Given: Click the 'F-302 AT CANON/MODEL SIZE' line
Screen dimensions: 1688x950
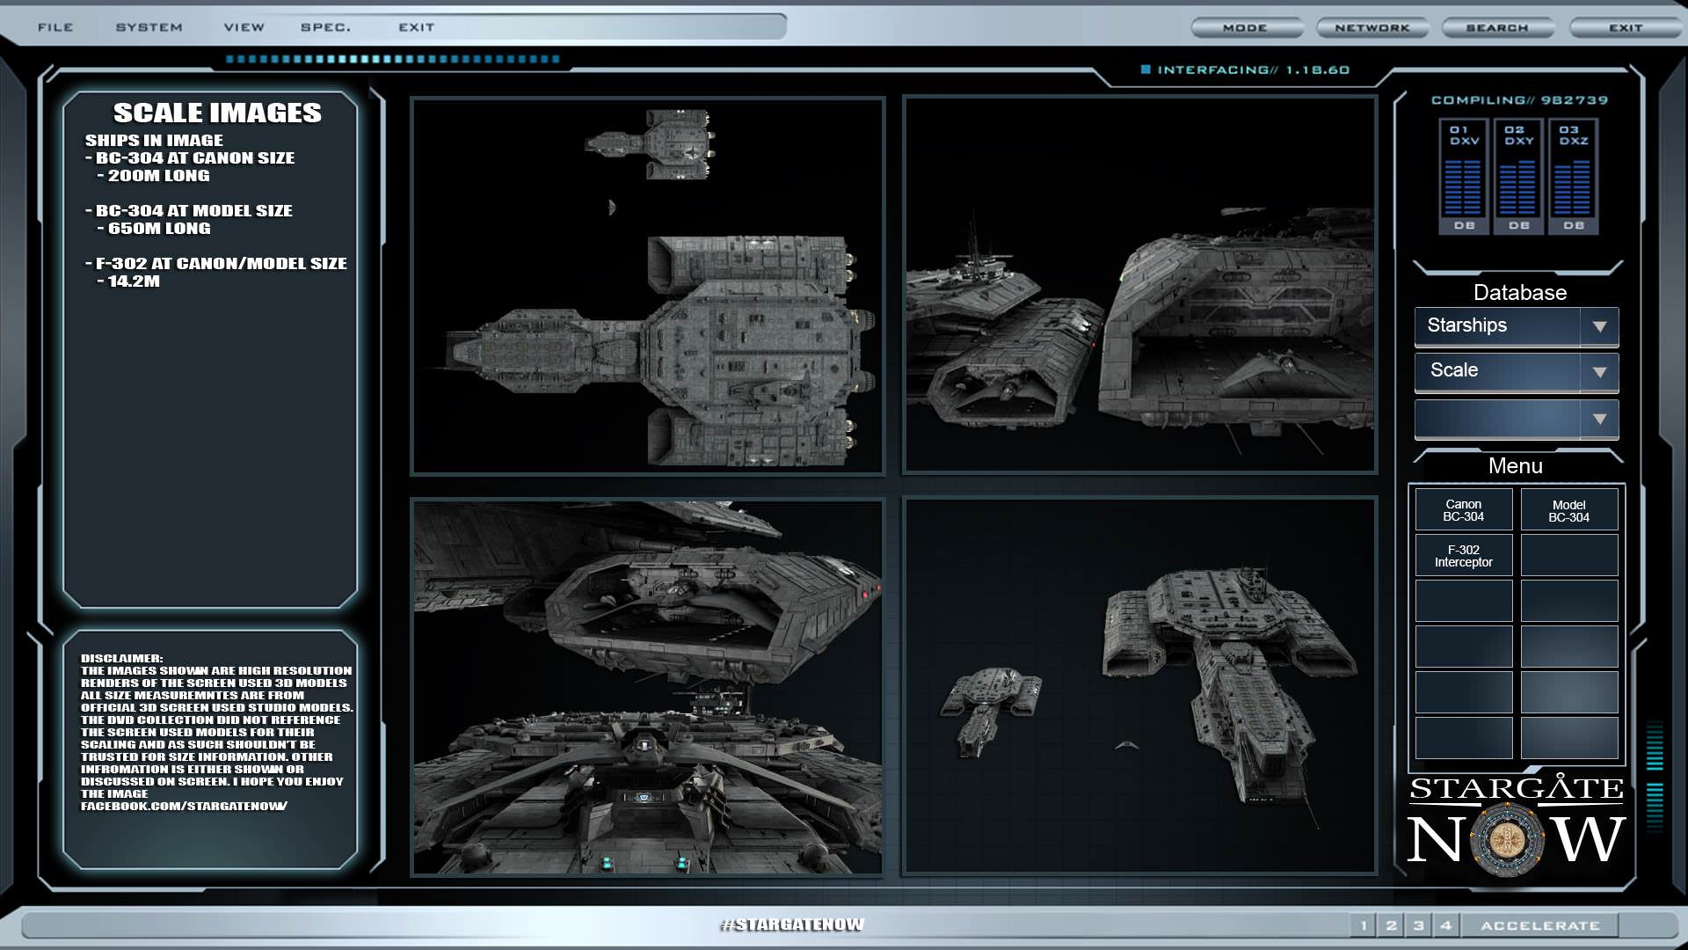Looking at the screenshot, I should point(216,264).
